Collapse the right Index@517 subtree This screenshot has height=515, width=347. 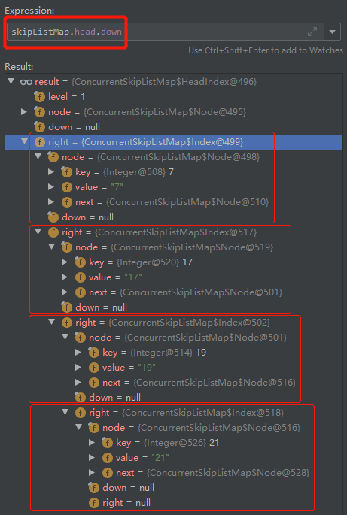click(38, 232)
